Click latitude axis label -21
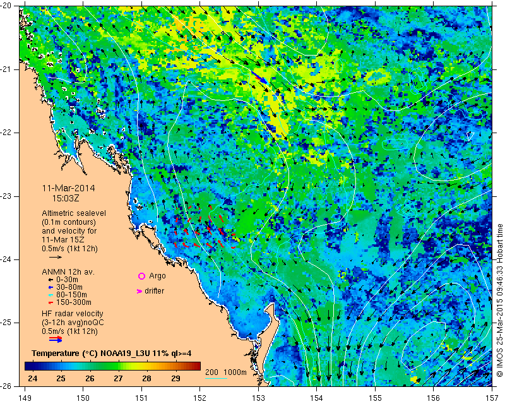Screen dimensions: 505x404 [6, 69]
